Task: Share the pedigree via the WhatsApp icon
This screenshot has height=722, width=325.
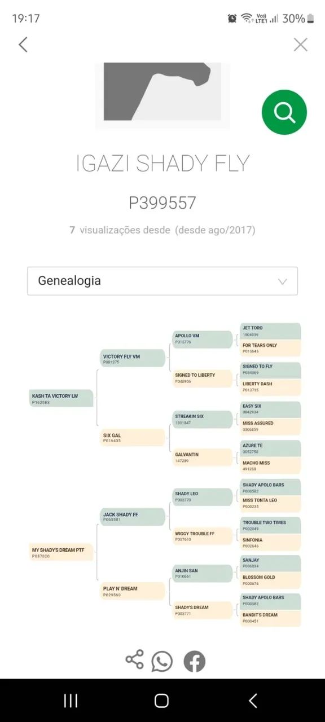Action: [x=162, y=661]
